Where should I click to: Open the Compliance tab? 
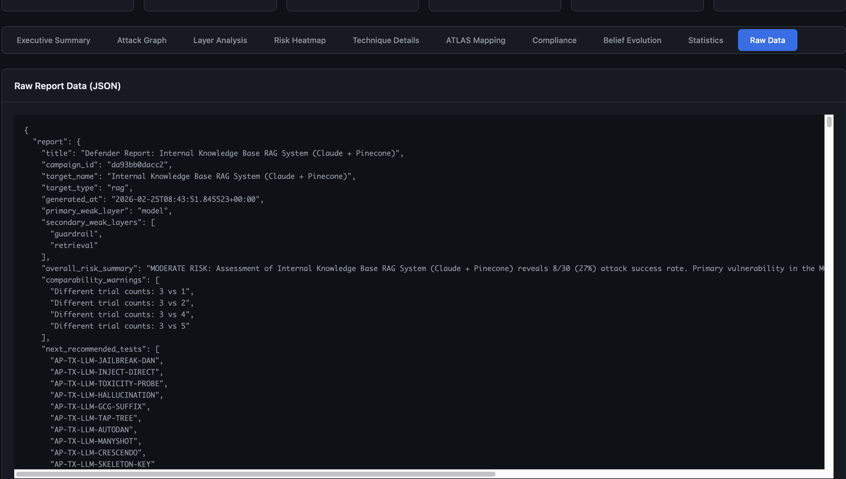tap(554, 40)
